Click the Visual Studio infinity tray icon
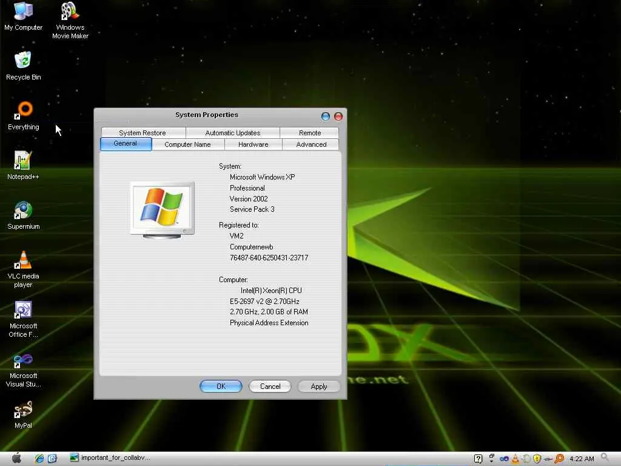This screenshot has width=621, height=466. point(504,459)
